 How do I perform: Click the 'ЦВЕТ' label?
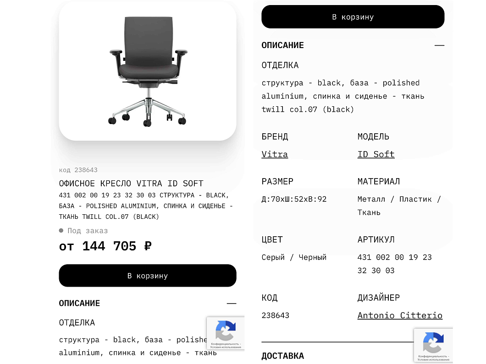(272, 239)
